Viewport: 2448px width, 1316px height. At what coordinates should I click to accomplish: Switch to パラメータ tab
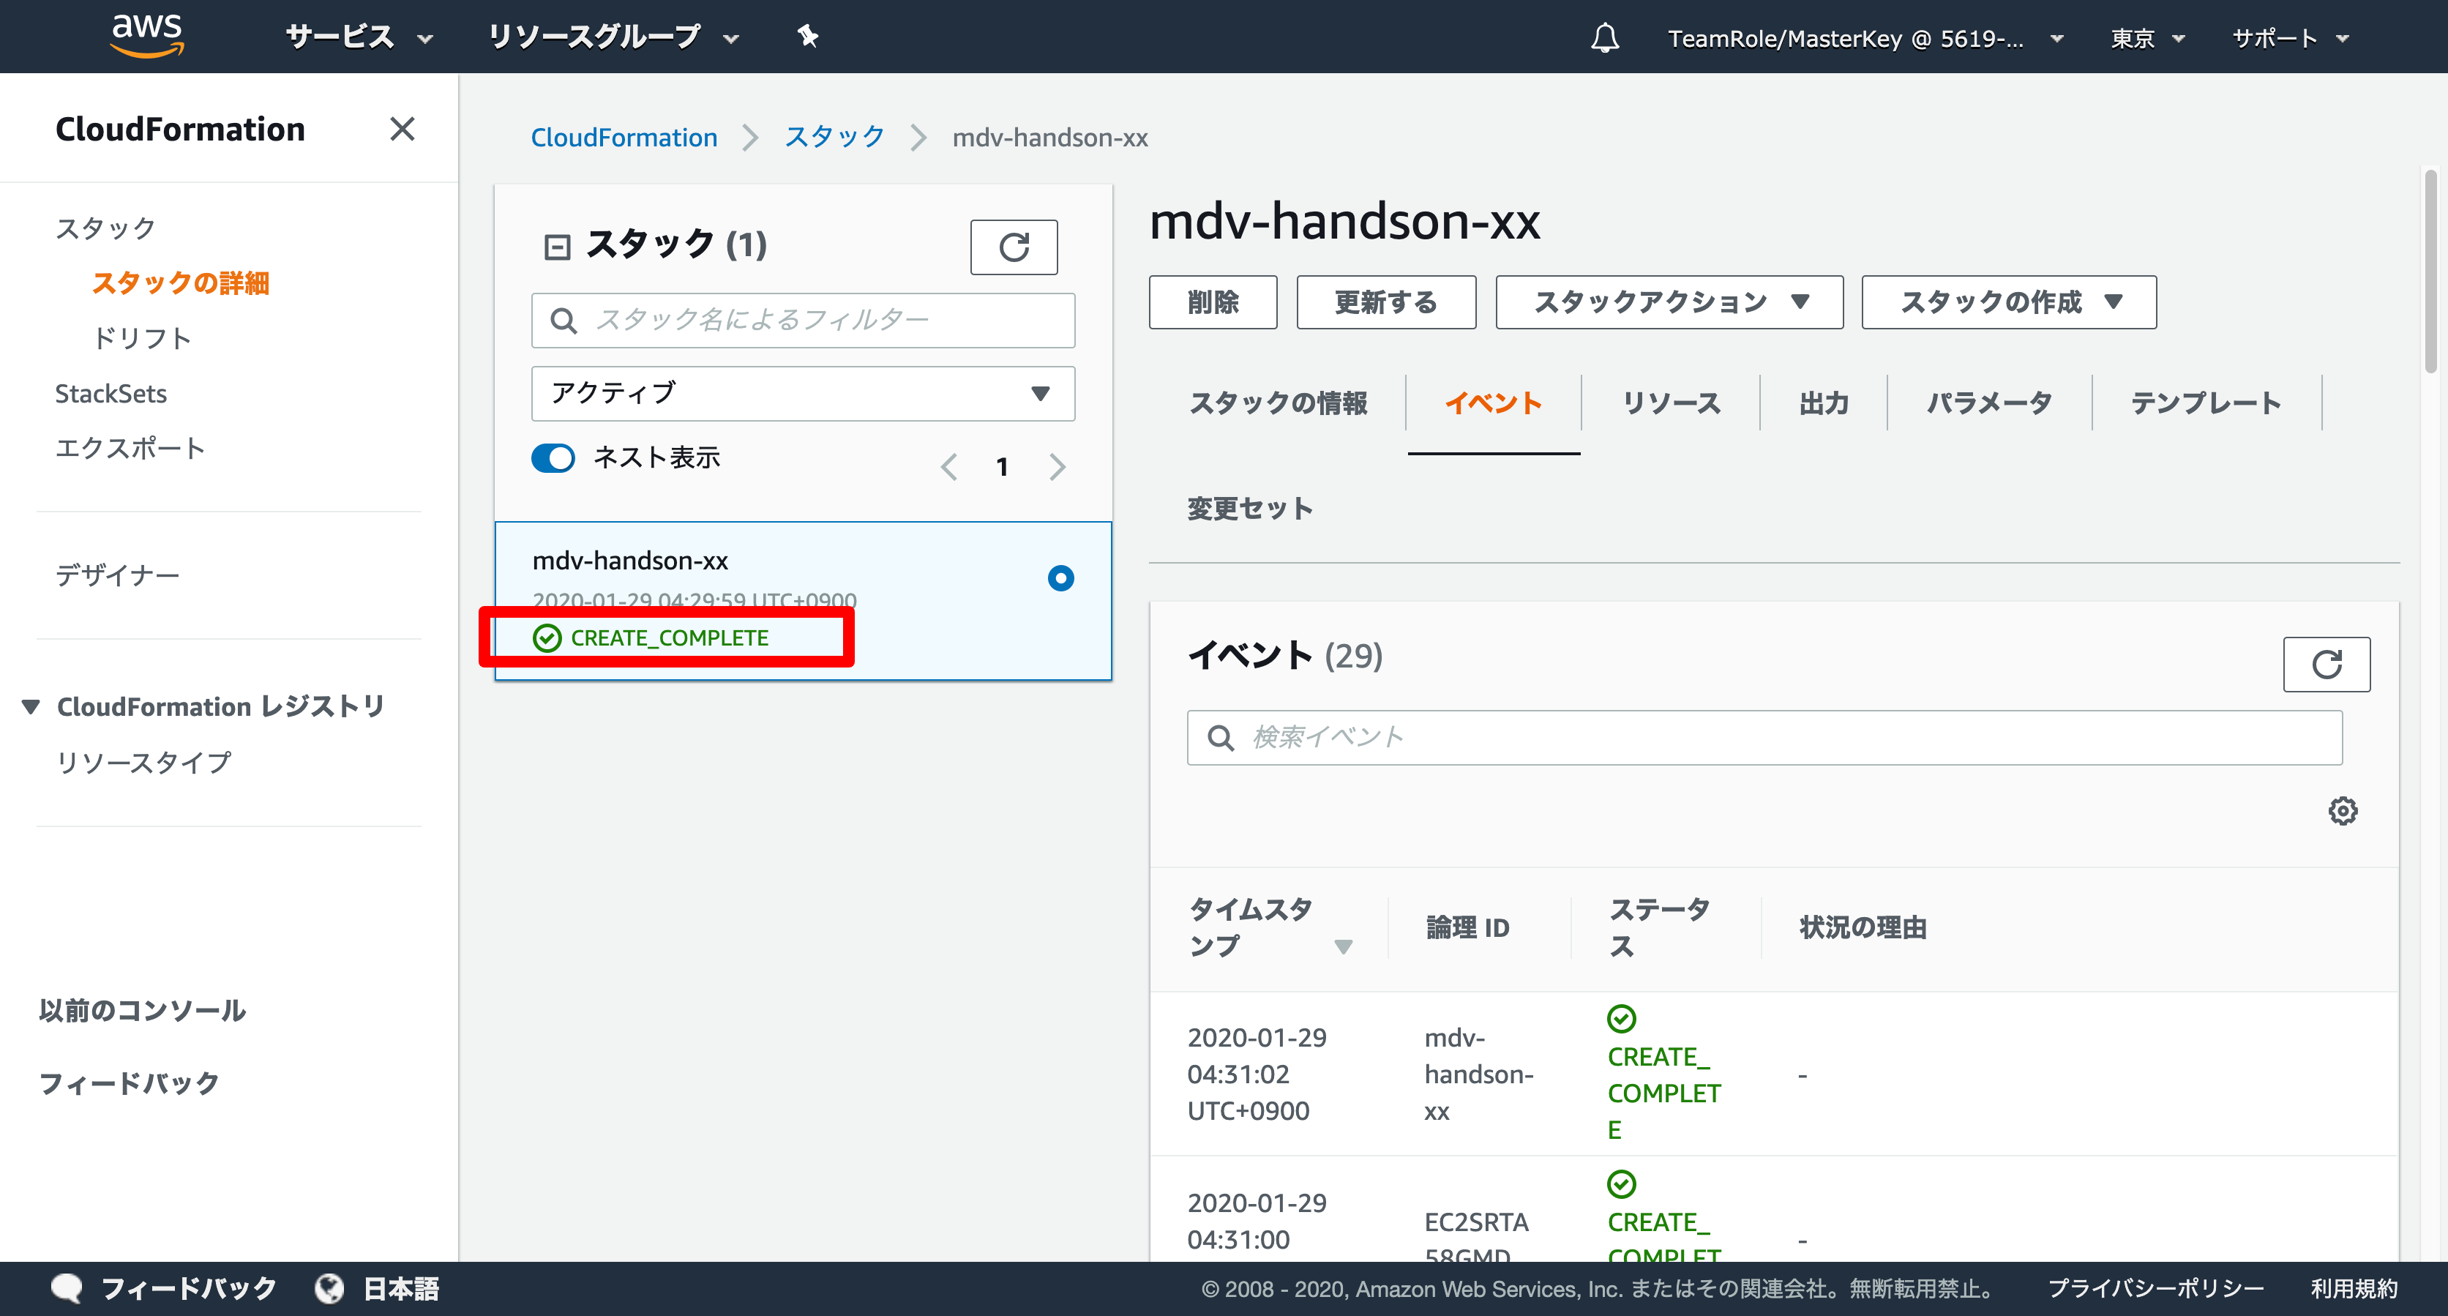tap(1989, 403)
